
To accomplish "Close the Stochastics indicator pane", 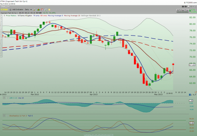I will [x=4, y=116].
